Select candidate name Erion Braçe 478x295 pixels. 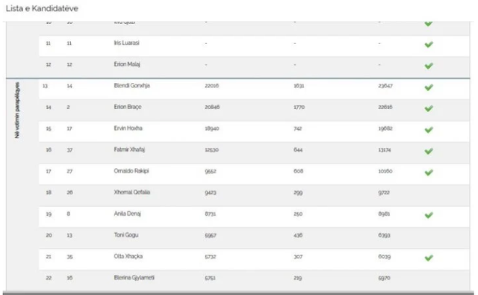click(x=128, y=107)
